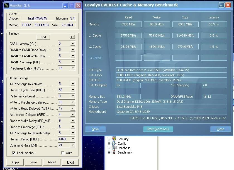The width and height of the screenshot is (234, 170).
Task: Click the Motherboard Gigabyte GA-EP45-UD3P value
Action: coord(171,112)
